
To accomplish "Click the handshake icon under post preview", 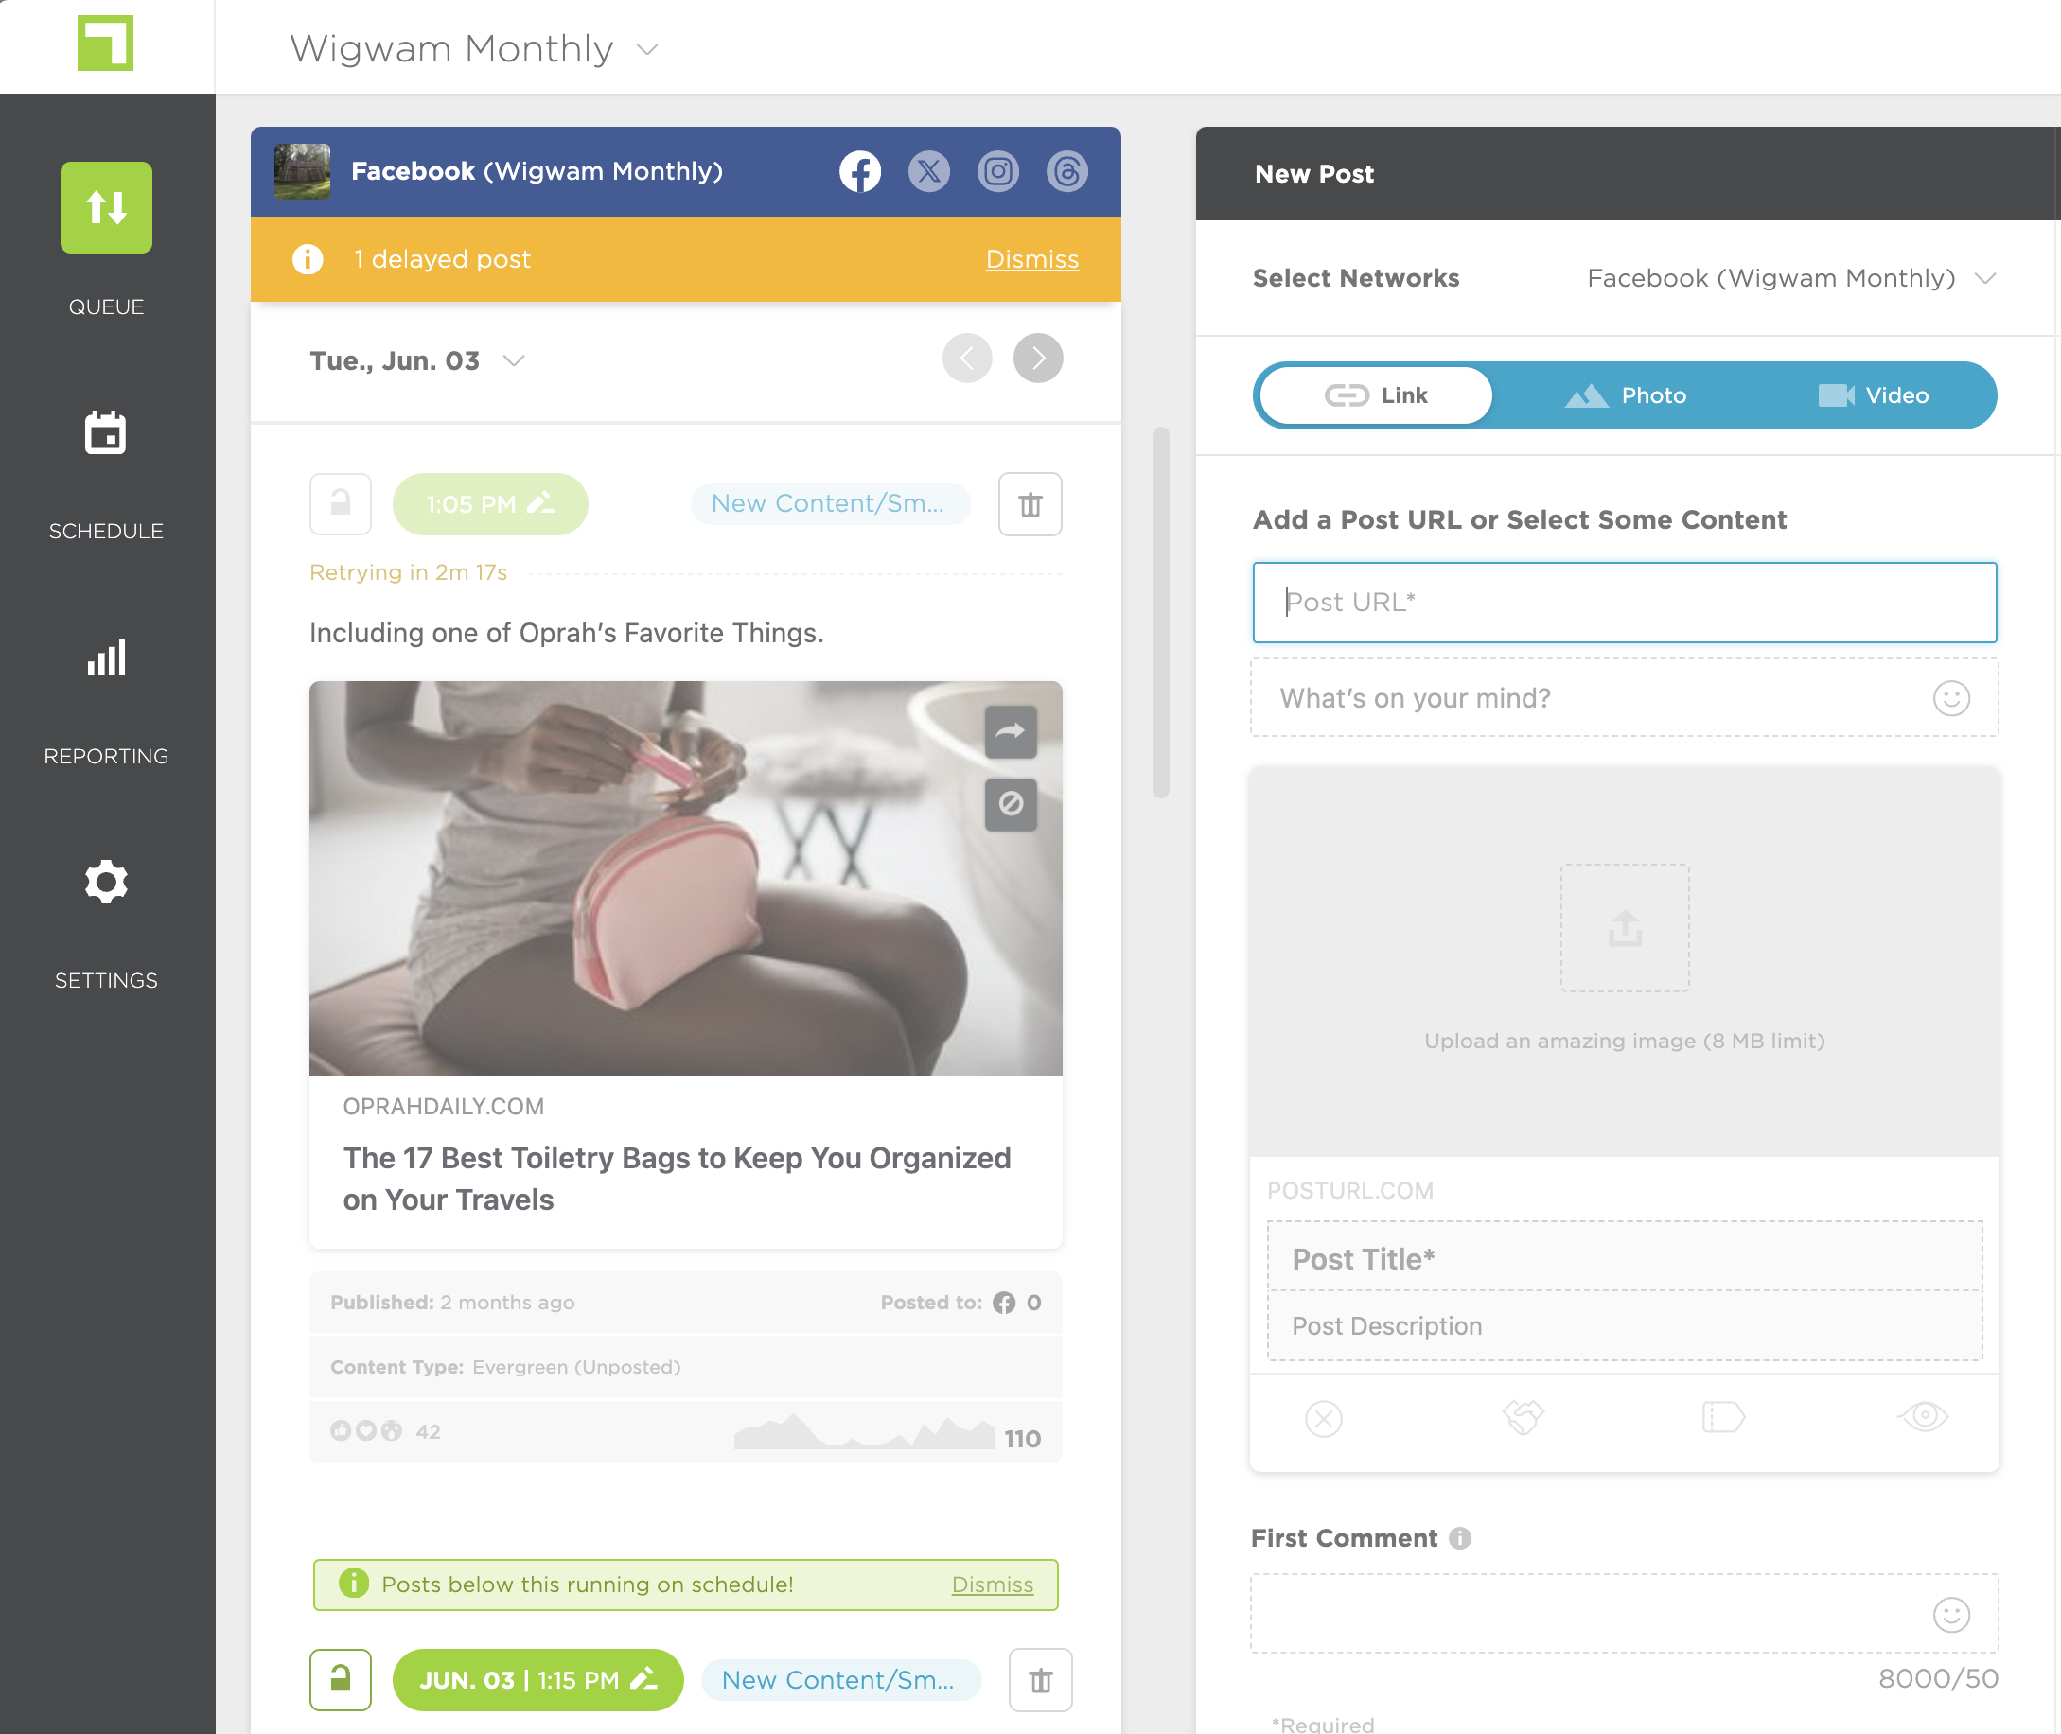I will click(1524, 1416).
